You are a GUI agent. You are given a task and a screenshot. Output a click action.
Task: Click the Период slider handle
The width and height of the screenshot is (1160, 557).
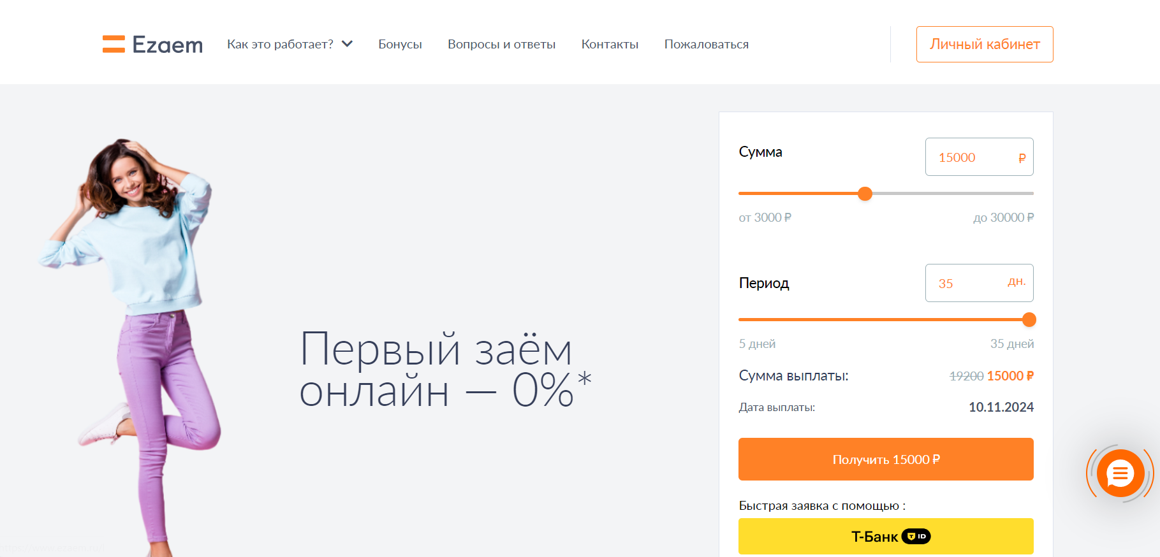1029,320
